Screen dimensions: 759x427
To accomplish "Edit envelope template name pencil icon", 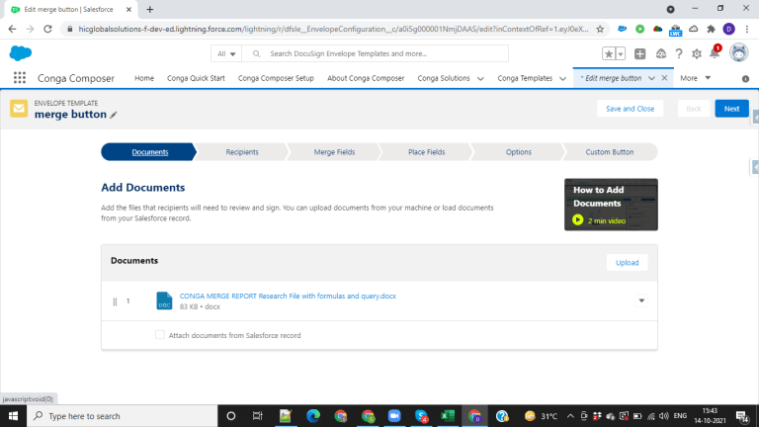I will 114,115.
